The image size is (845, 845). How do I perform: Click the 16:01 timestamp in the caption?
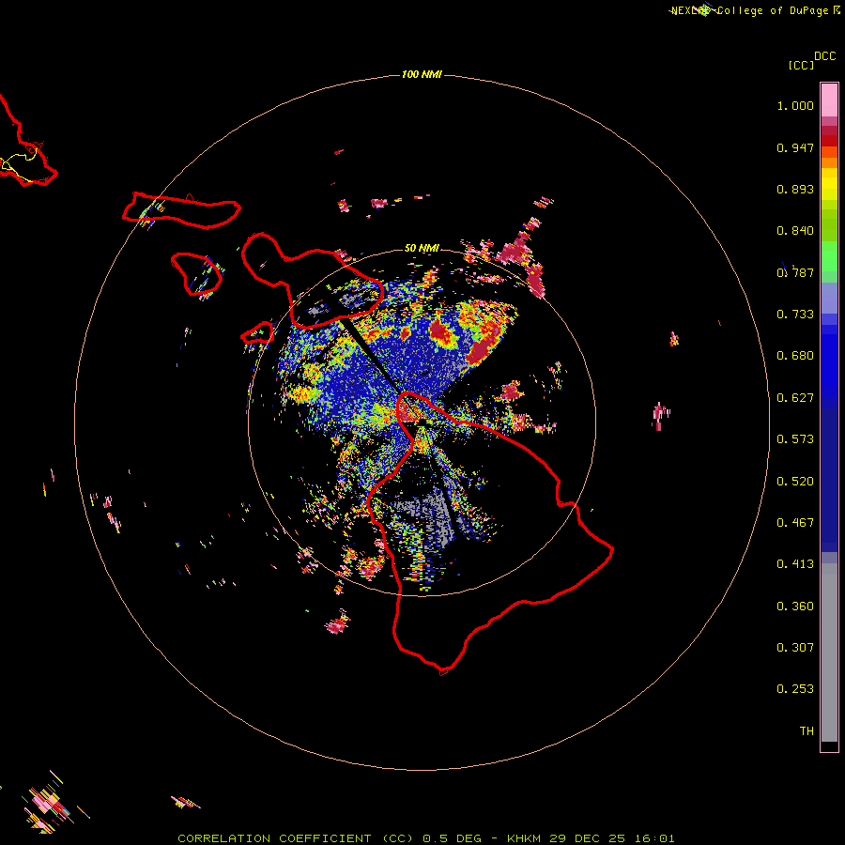(x=654, y=838)
